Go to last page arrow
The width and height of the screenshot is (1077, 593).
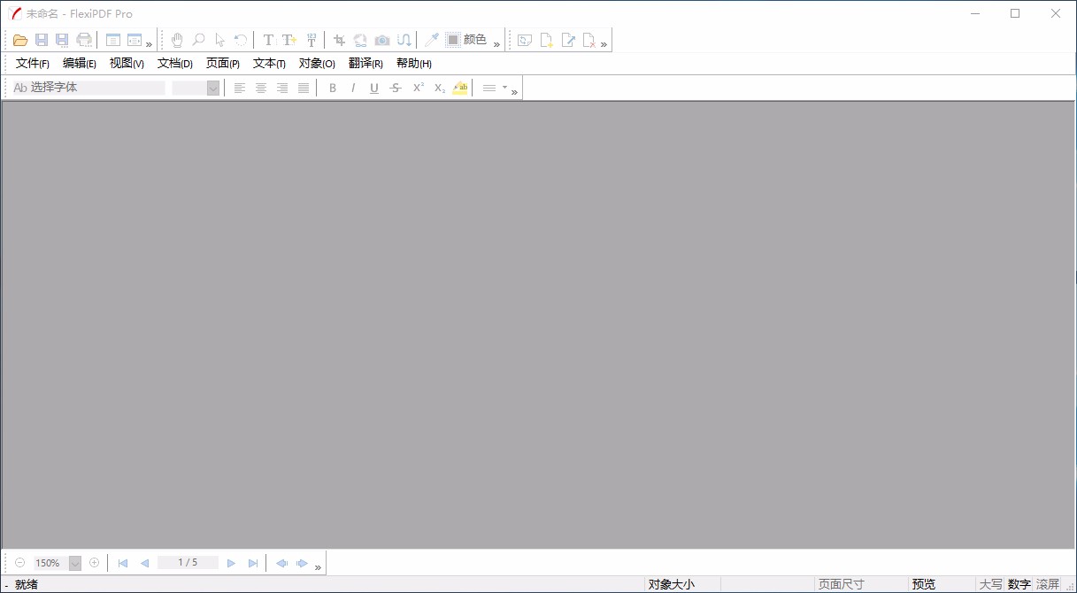point(253,563)
